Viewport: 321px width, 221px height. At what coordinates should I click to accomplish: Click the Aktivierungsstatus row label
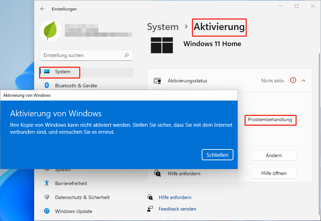pos(187,81)
